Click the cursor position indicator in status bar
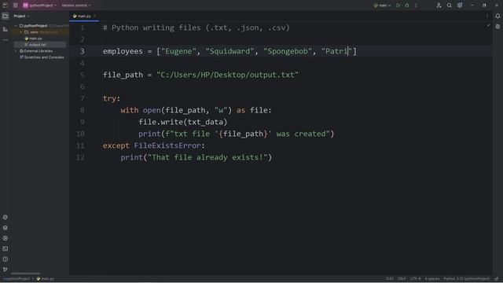The image size is (503, 283). [x=390, y=279]
